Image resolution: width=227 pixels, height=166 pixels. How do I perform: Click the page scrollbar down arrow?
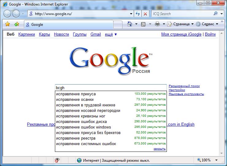(x=221, y=153)
